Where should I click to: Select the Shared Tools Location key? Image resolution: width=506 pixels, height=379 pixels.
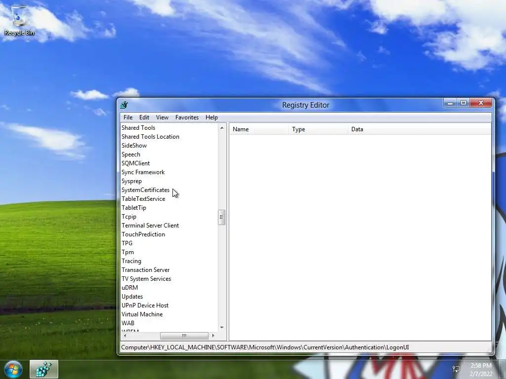pyautogui.click(x=150, y=137)
